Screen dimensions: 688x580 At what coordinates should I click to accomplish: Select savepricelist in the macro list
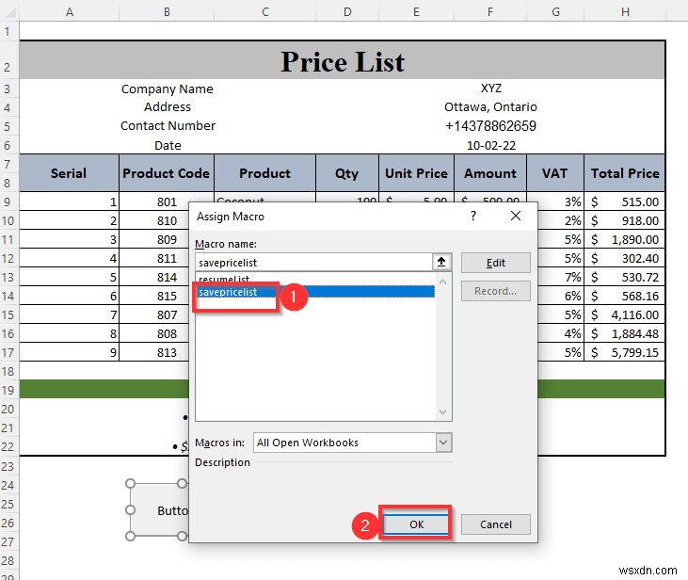(x=315, y=292)
